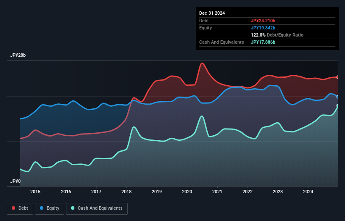The height and width of the screenshot is (221, 345).
Task: Click the blue dot in Equity legend
Action: coord(42,208)
